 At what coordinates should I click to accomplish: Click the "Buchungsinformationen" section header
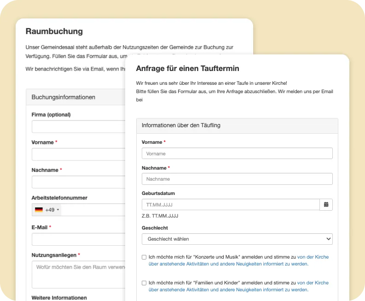[x=75, y=97]
